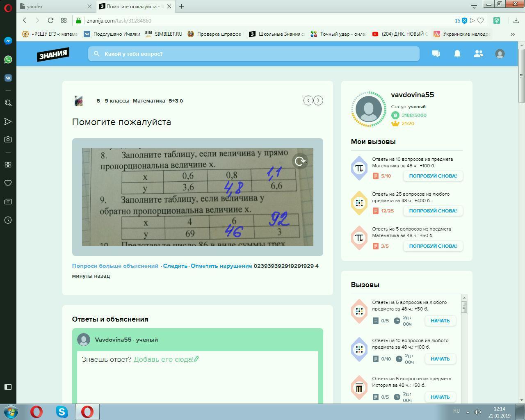The height and width of the screenshot is (420, 525).
Task: Open Windows Start button
Action: [x=11, y=412]
